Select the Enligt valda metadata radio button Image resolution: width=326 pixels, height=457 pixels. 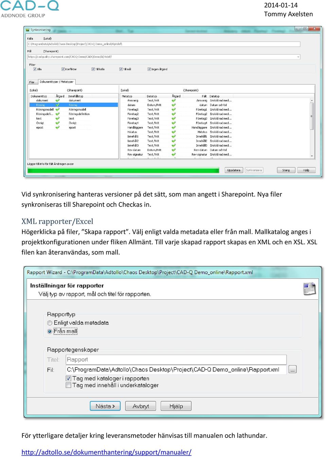tap(50, 323)
